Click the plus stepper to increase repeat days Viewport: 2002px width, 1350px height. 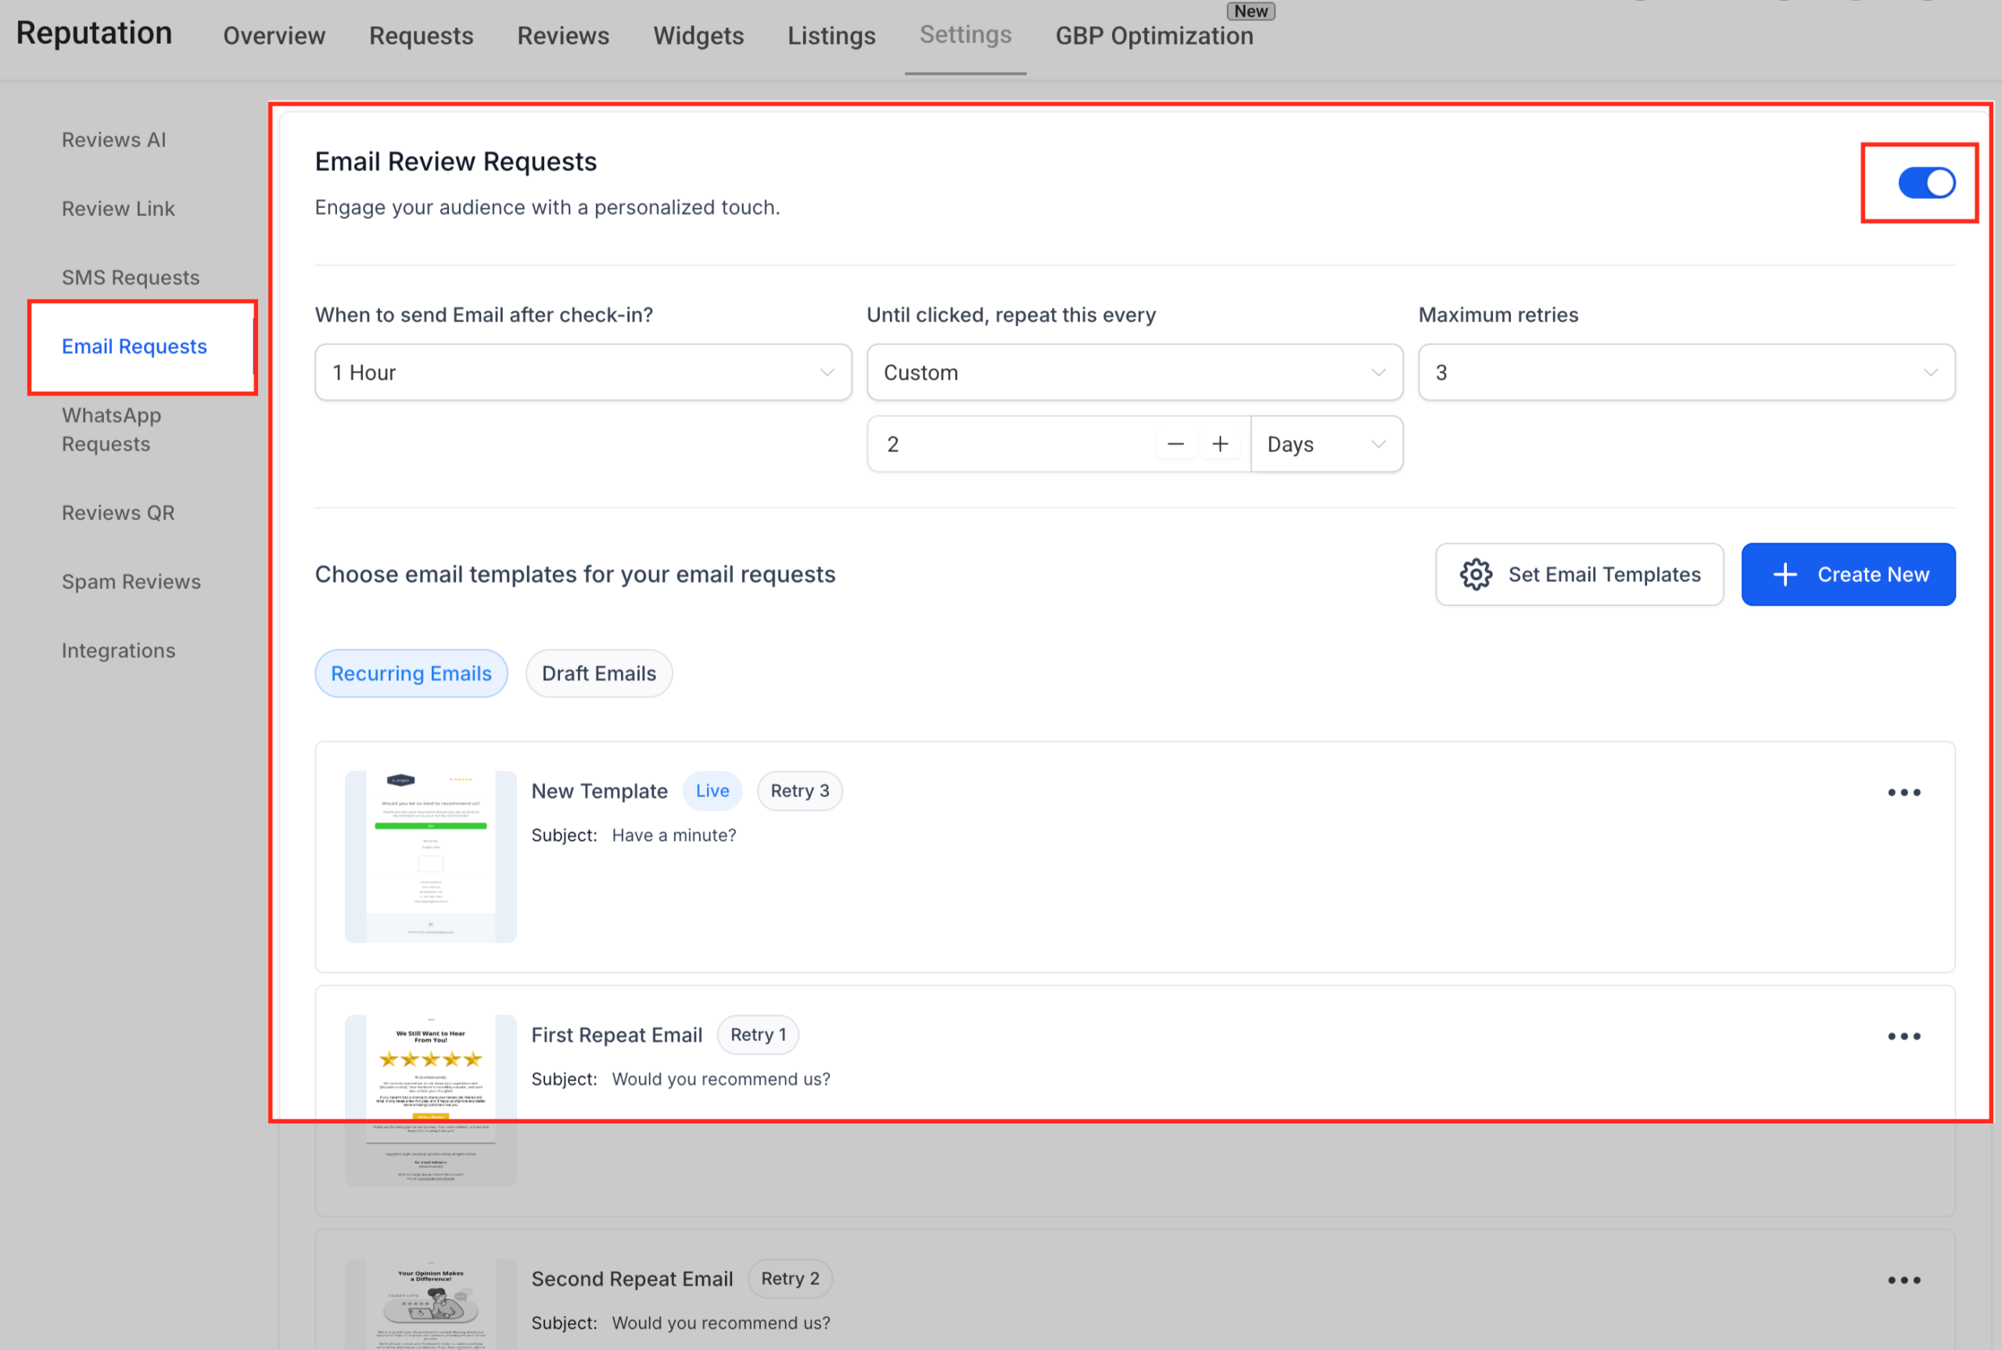tap(1220, 443)
